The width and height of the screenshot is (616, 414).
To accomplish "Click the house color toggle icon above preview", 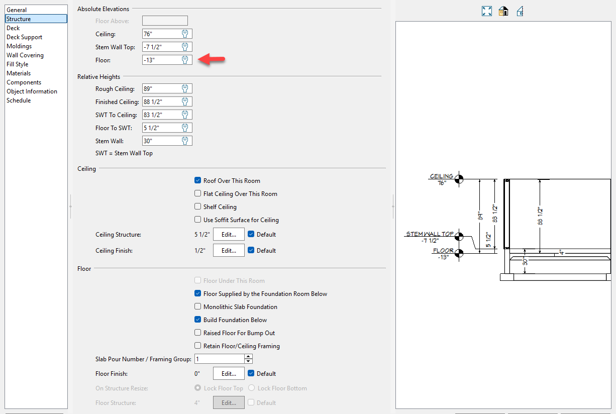I will coord(503,11).
